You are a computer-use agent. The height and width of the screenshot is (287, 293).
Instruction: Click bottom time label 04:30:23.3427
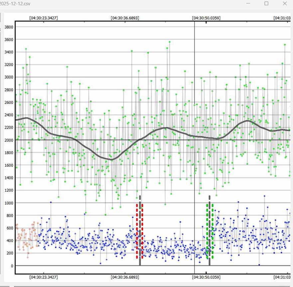coord(43,277)
